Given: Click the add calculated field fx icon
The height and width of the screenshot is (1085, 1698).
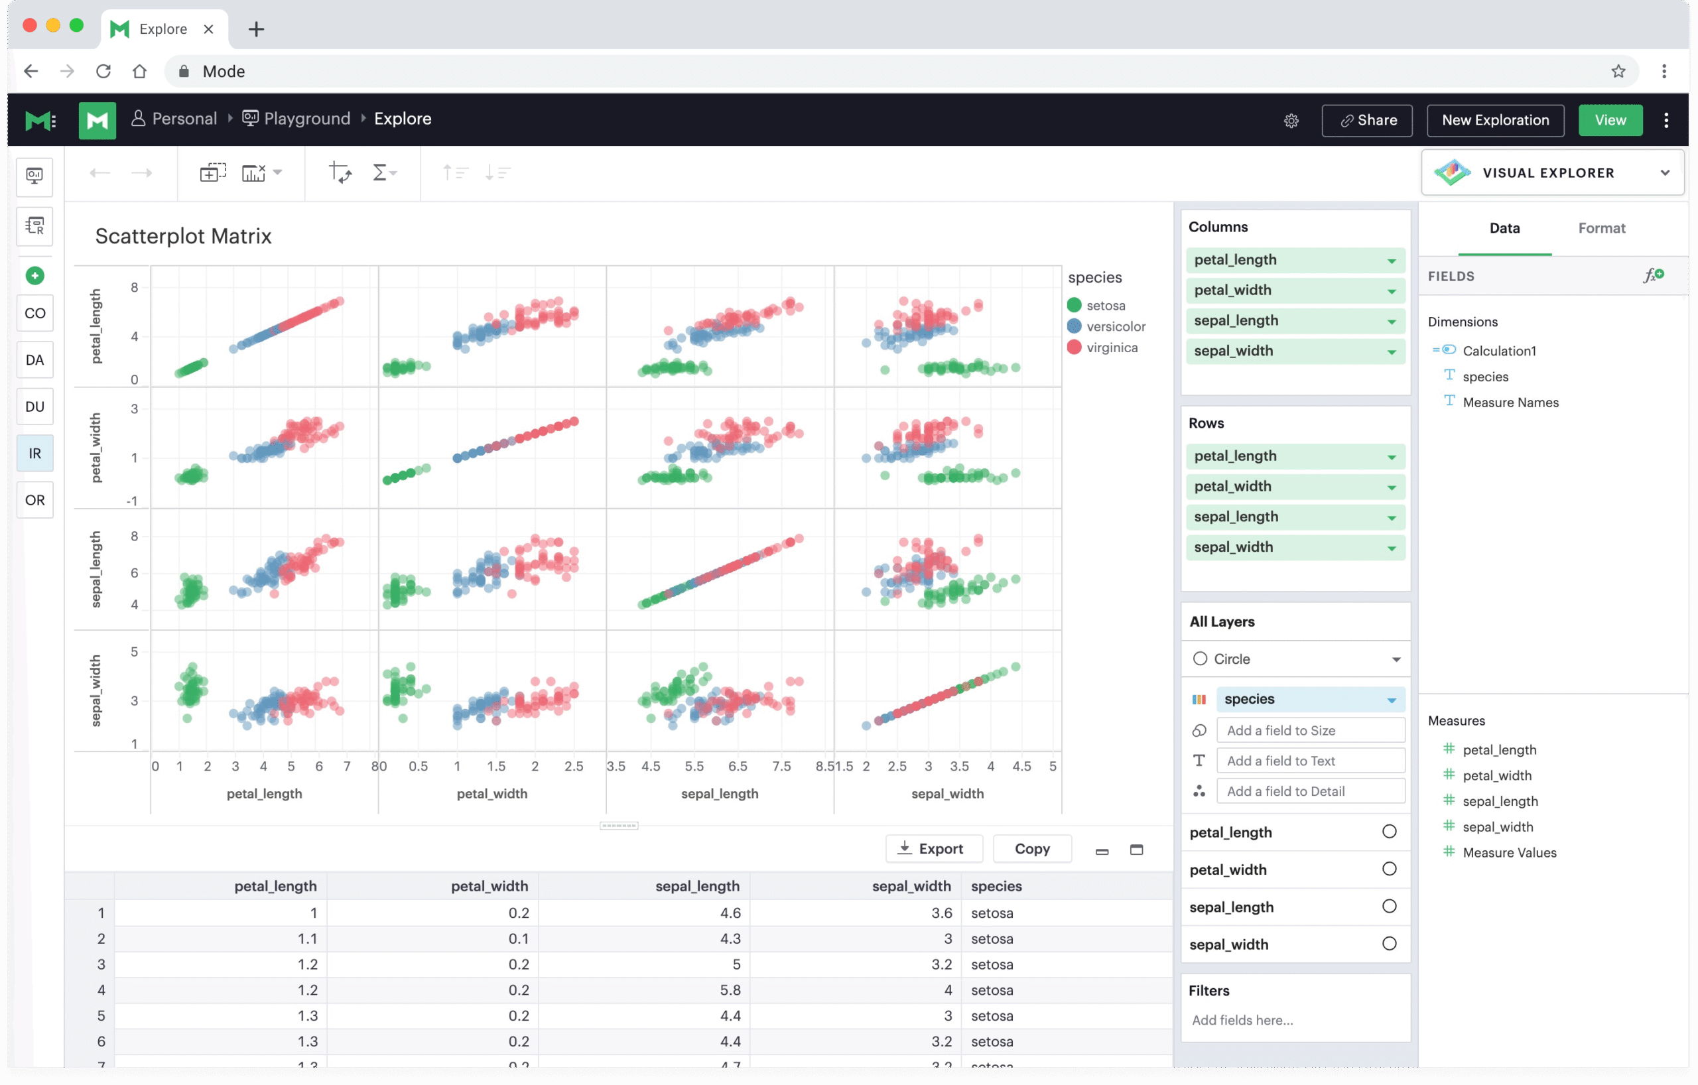Looking at the screenshot, I should pos(1654,276).
